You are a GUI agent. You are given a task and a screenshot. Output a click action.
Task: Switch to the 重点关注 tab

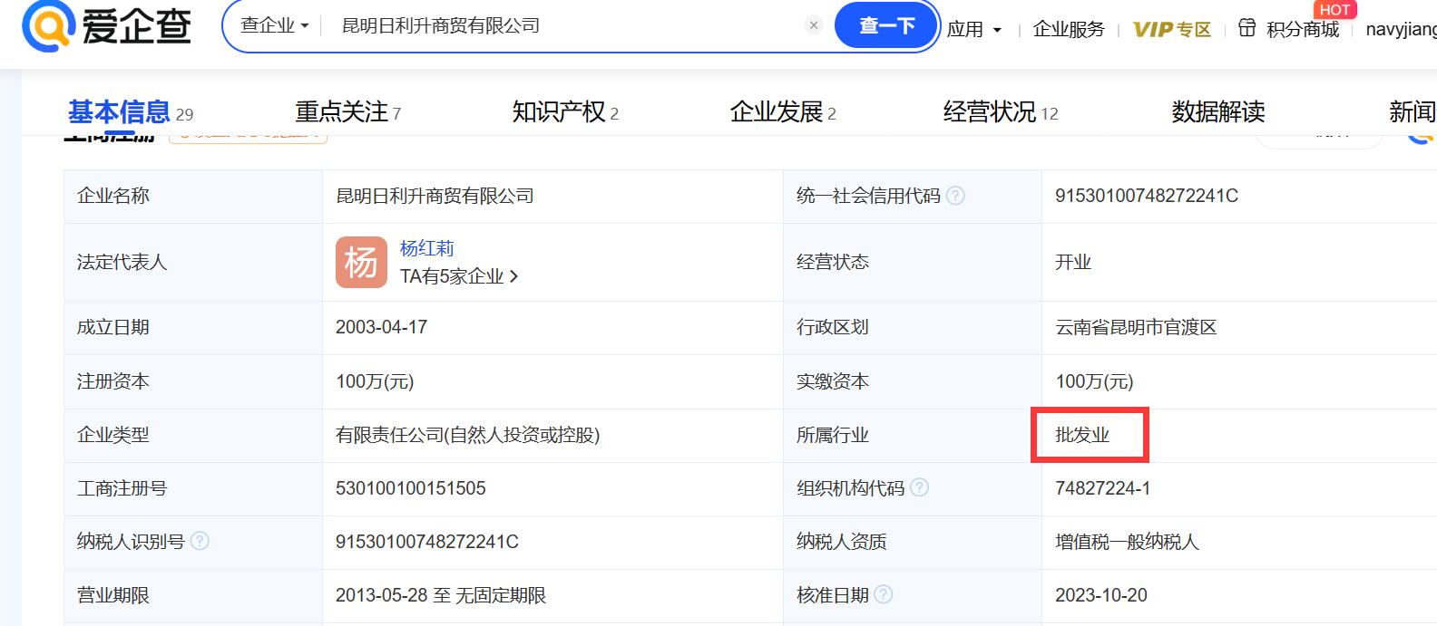[347, 112]
